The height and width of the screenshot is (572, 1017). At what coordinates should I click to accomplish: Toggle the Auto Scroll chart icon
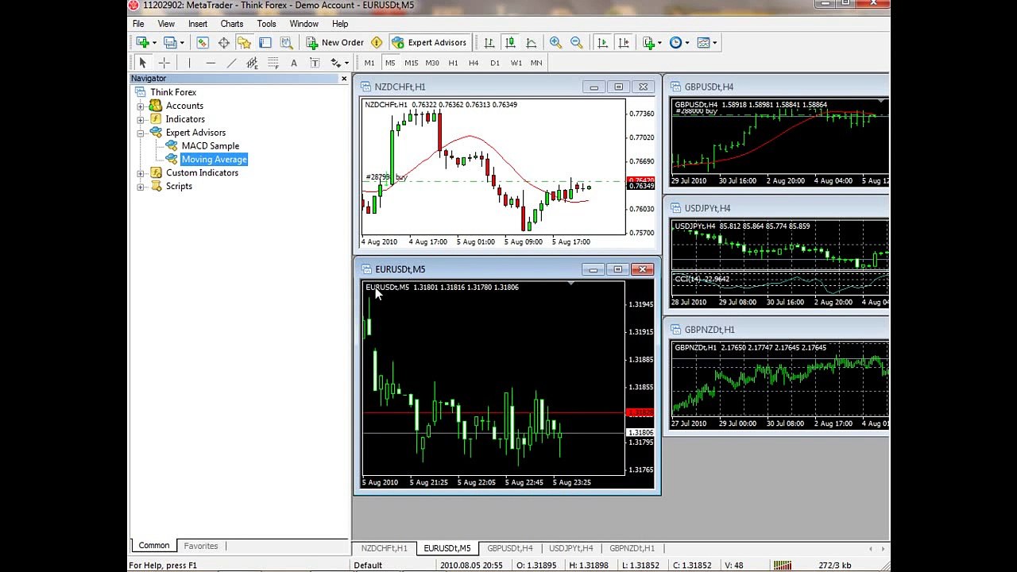click(602, 43)
